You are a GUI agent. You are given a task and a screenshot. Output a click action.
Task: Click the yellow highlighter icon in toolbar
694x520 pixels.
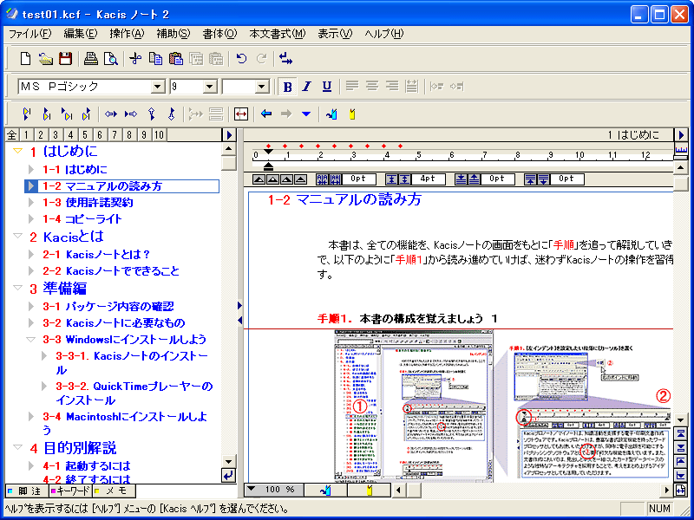352,114
